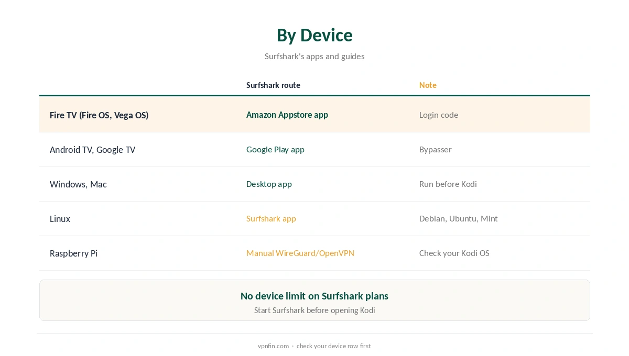This screenshot has width=629, height=356.
Task: Click 'check your device row first' footer text
Action: click(333, 346)
